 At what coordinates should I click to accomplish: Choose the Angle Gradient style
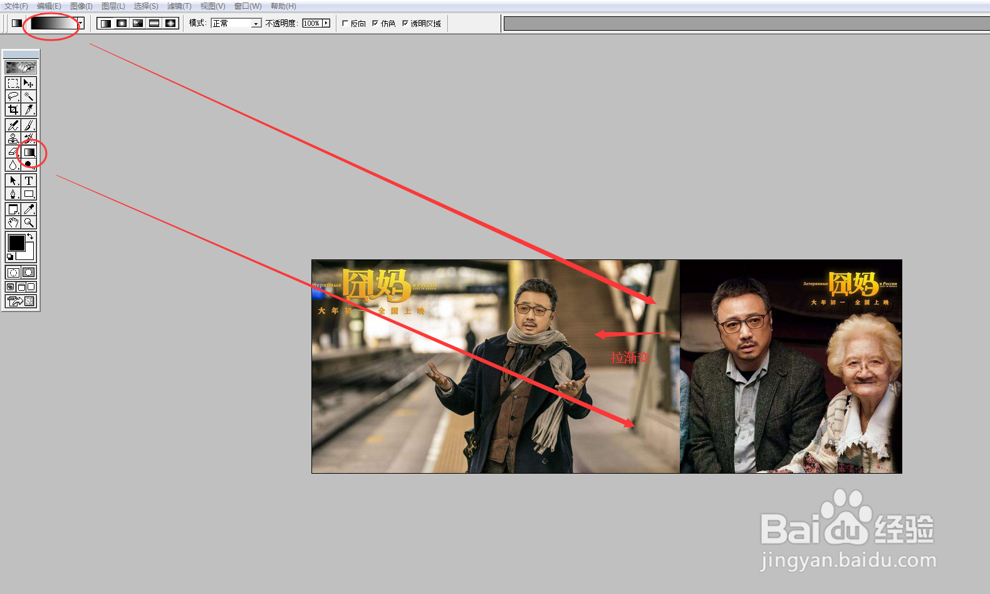point(138,23)
